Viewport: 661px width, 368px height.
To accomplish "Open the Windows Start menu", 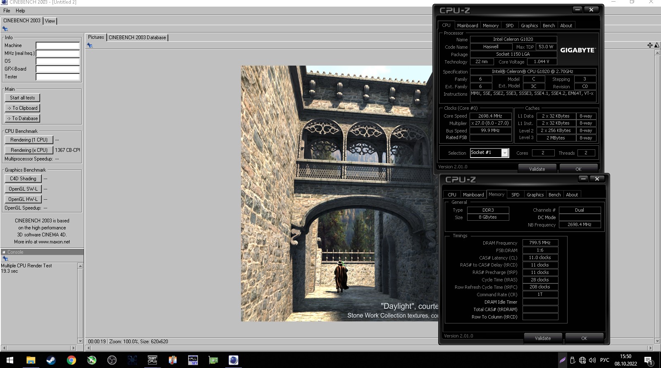I will point(10,360).
